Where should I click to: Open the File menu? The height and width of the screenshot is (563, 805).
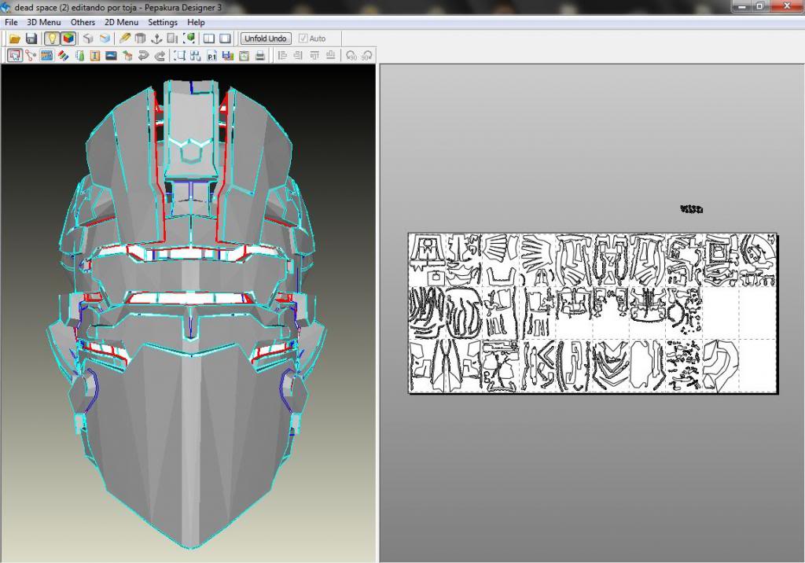pos(11,22)
